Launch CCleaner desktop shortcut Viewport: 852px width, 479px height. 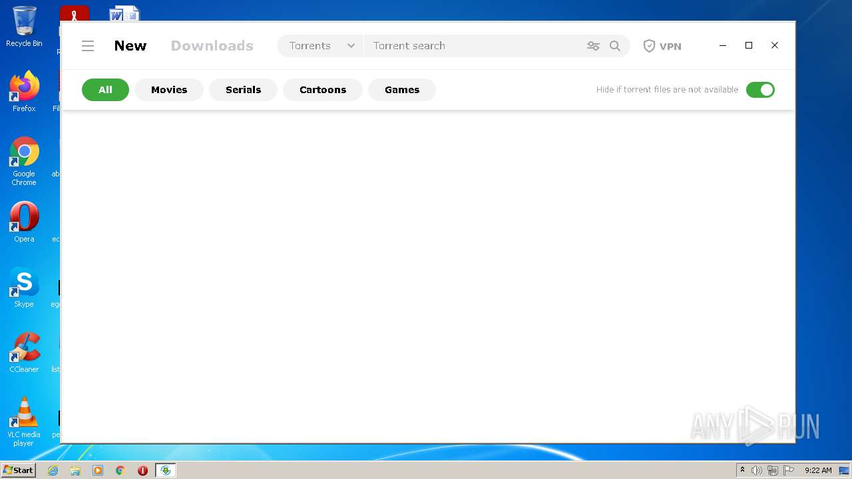tap(24, 352)
